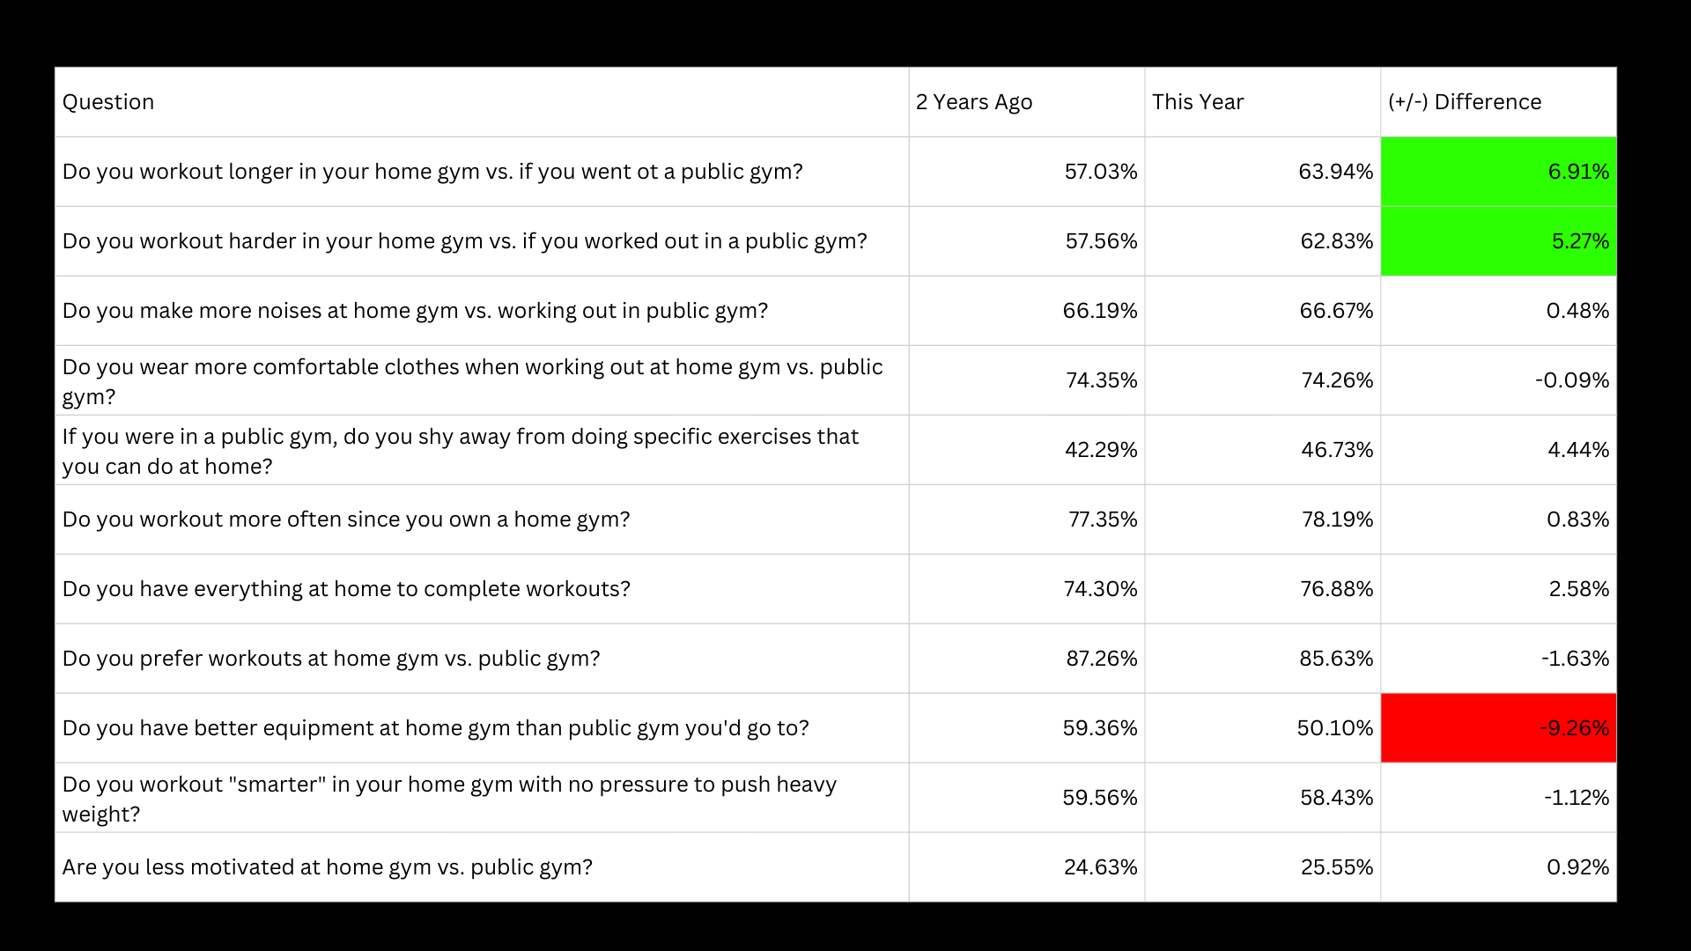This screenshot has height=951, width=1691.
Task: Click the -0.09% difference cell
Action: pyautogui.click(x=1571, y=380)
